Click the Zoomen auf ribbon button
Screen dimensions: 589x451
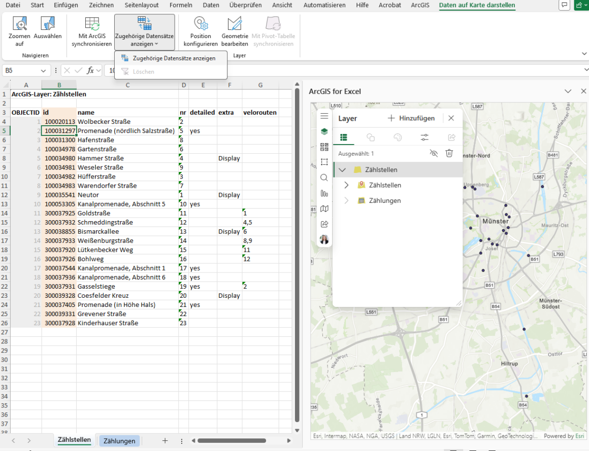tap(19, 31)
